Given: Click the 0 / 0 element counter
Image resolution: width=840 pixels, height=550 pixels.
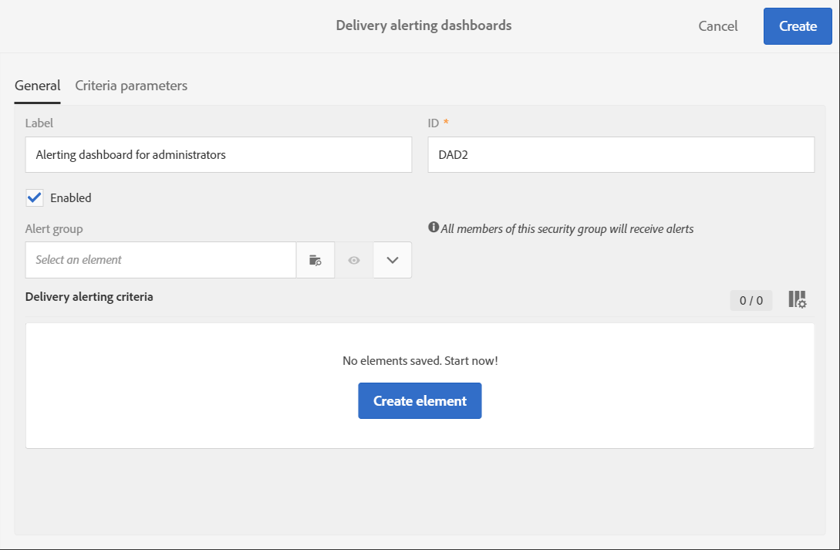Looking at the screenshot, I should pyautogui.click(x=751, y=301).
